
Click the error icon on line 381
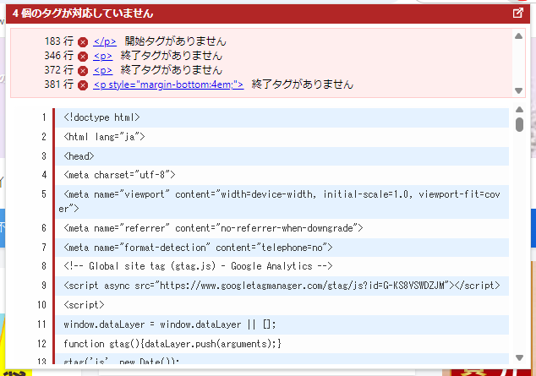[x=83, y=85]
